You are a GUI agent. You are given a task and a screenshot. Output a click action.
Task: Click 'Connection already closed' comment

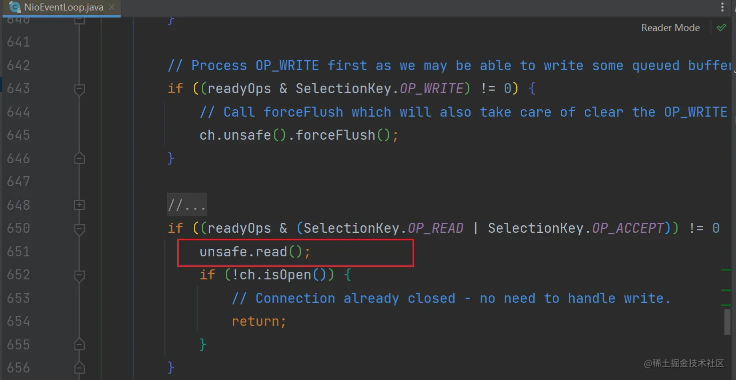click(451, 298)
